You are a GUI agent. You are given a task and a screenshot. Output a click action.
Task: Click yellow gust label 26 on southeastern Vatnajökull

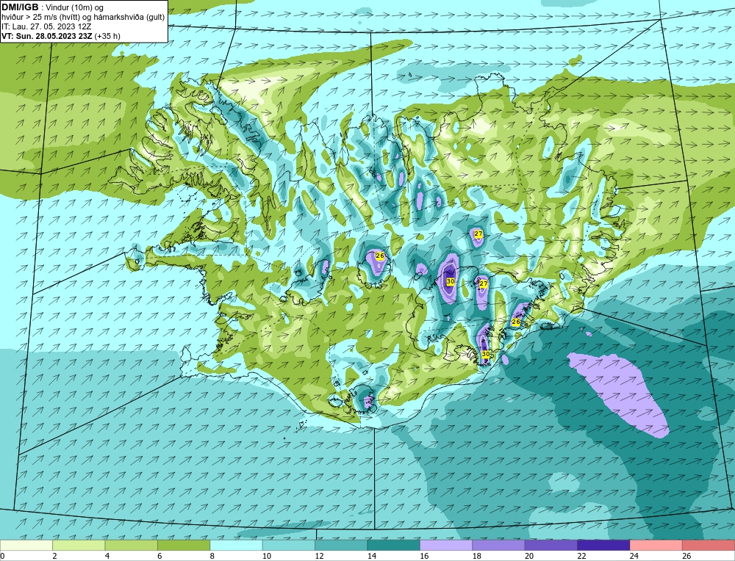click(x=516, y=322)
